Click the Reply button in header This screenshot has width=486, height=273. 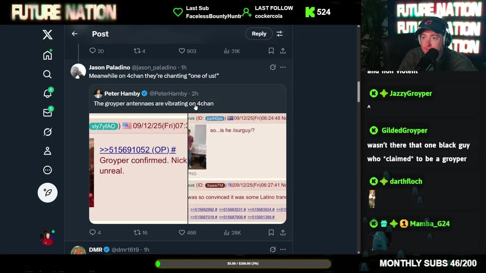[x=259, y=34]
